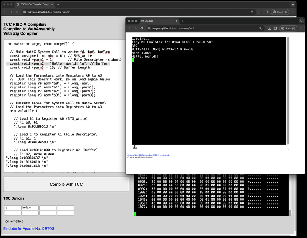Click the hex dump terminal scrollbar
This screenshot has width=307, height=238.
290,213
